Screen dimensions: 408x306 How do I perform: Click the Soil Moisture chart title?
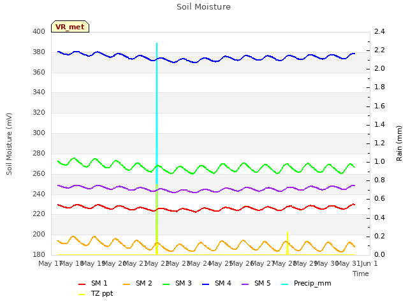click(x=203, y=7)
